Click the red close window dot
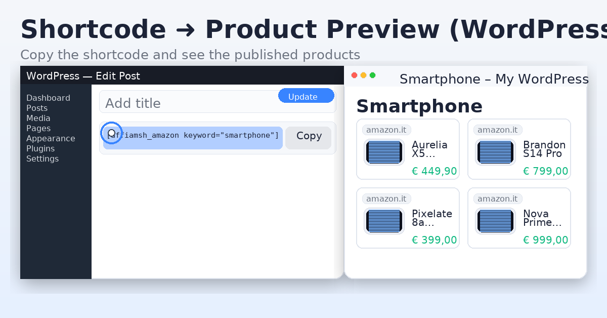 point(354,75)
